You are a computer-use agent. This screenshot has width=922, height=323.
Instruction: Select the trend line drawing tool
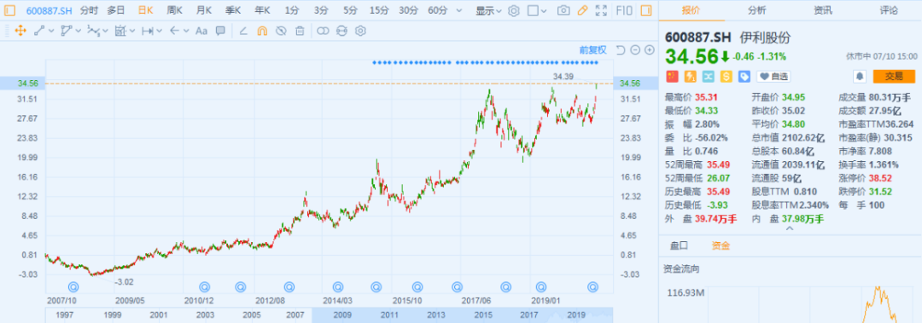coord(40,31)
